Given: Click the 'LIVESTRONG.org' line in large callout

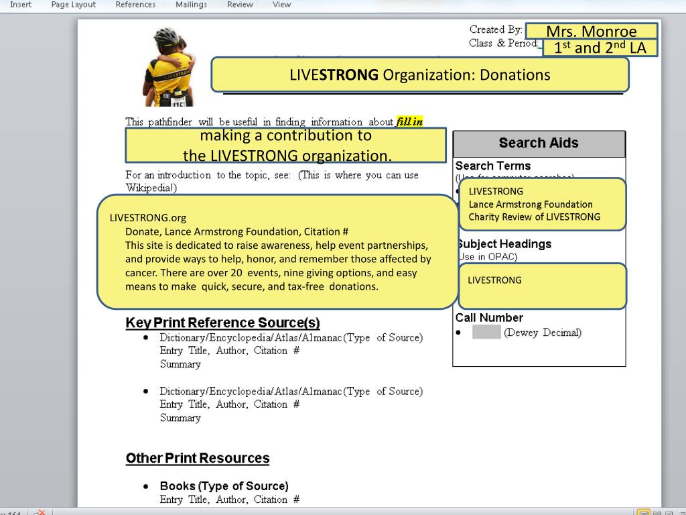Looking at the screenshot, I should (148, 218).
